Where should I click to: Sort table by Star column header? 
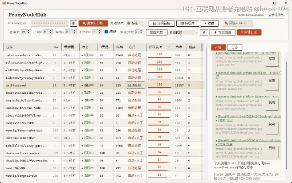click(56, 47)
